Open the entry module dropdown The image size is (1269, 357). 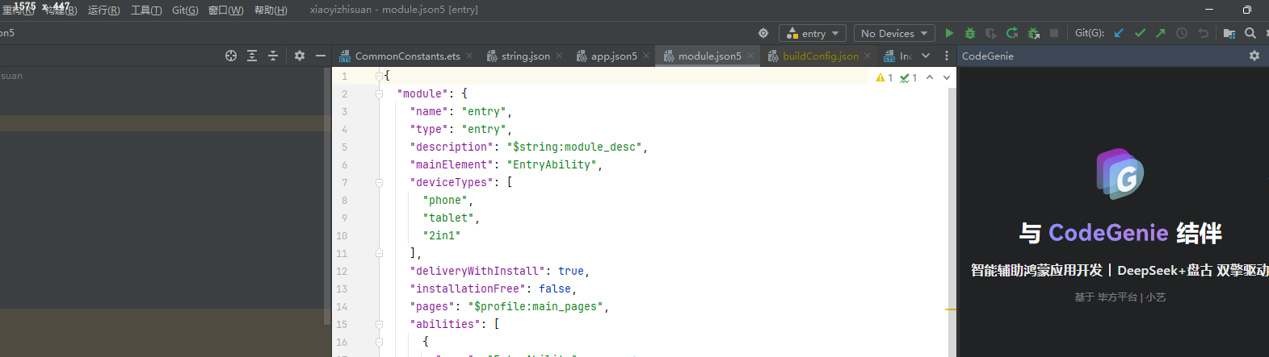(x=813, y=33)
